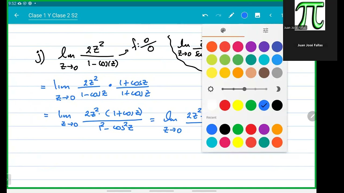Viewport: 344px width, 193px height.
Task: Choose the recent black color
Action: [x=225, y=129]
